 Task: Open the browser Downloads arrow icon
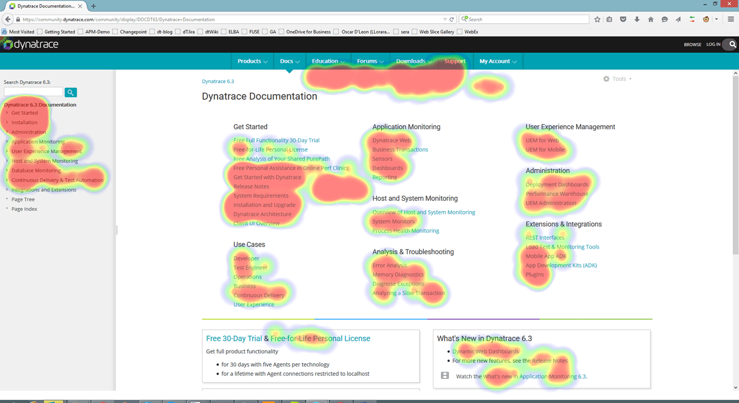[x=637, y=19]
